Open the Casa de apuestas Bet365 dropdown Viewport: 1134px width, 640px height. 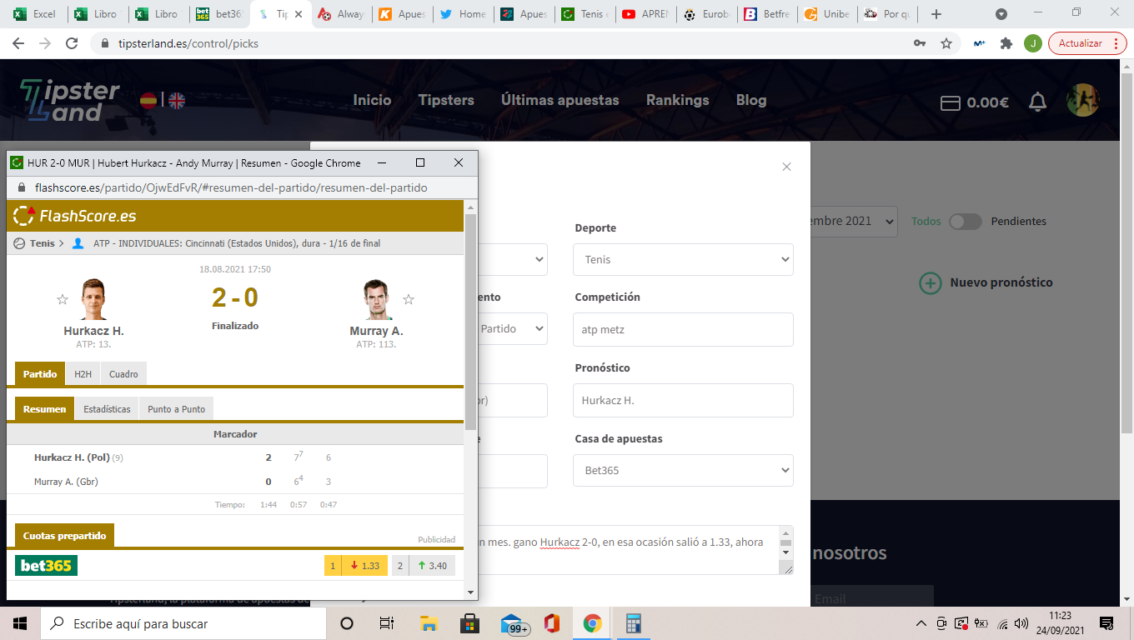683,470
